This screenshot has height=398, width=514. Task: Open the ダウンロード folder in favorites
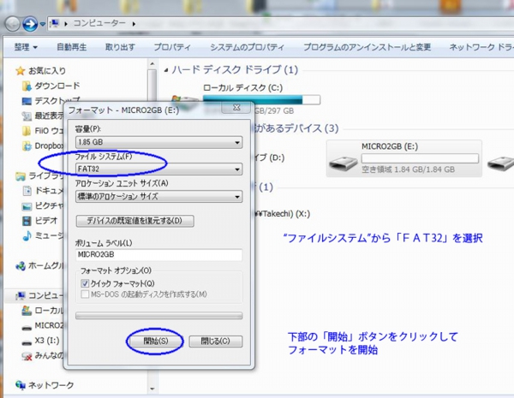[57, 86]
